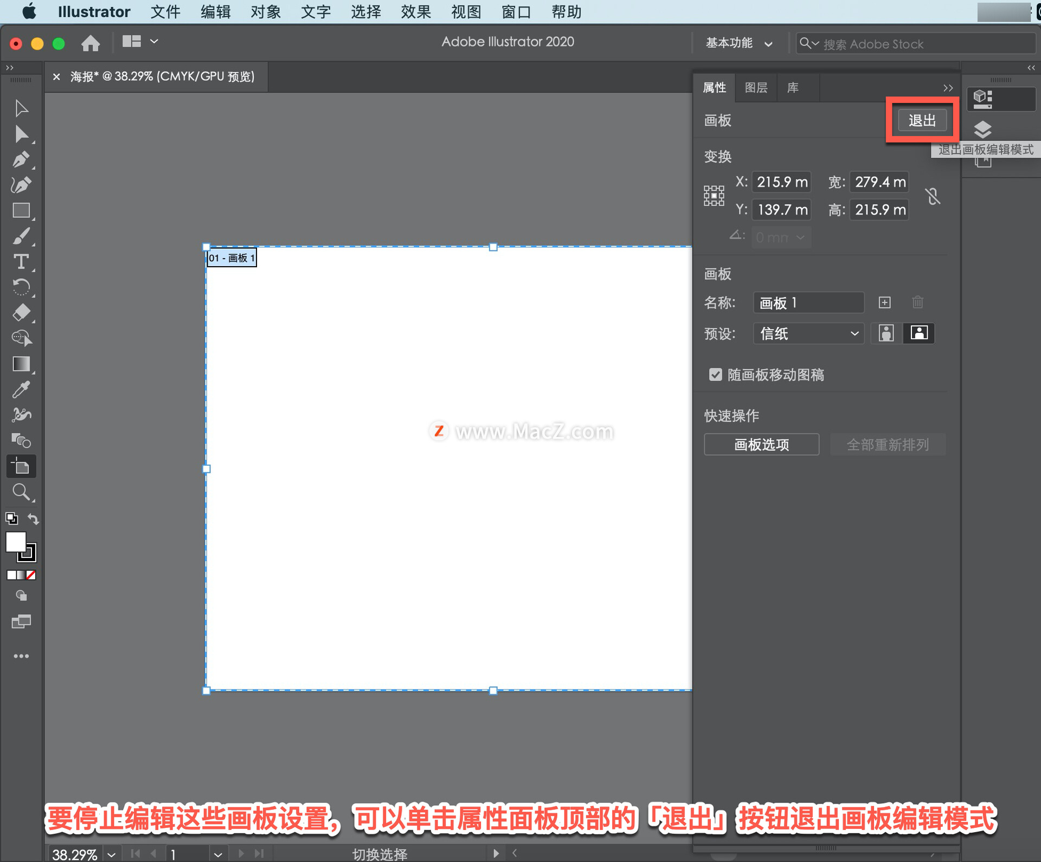
Task: Select the Type tool
Action: [x=21, y=262]
